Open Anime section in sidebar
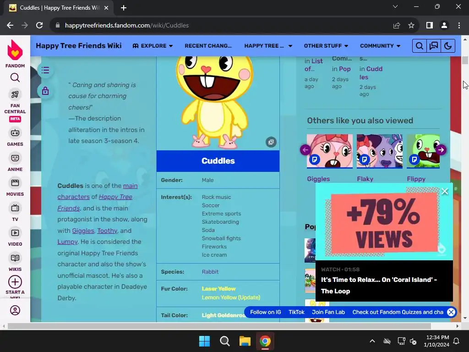Screen dimensions: 469x352 [15, 162]
